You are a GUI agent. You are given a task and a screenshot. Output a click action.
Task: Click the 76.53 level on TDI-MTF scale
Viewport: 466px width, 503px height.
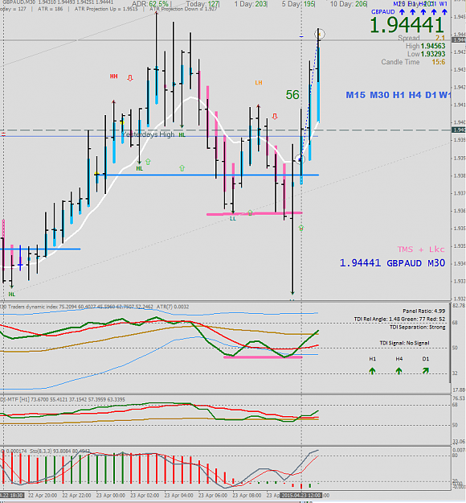[459, 398]
